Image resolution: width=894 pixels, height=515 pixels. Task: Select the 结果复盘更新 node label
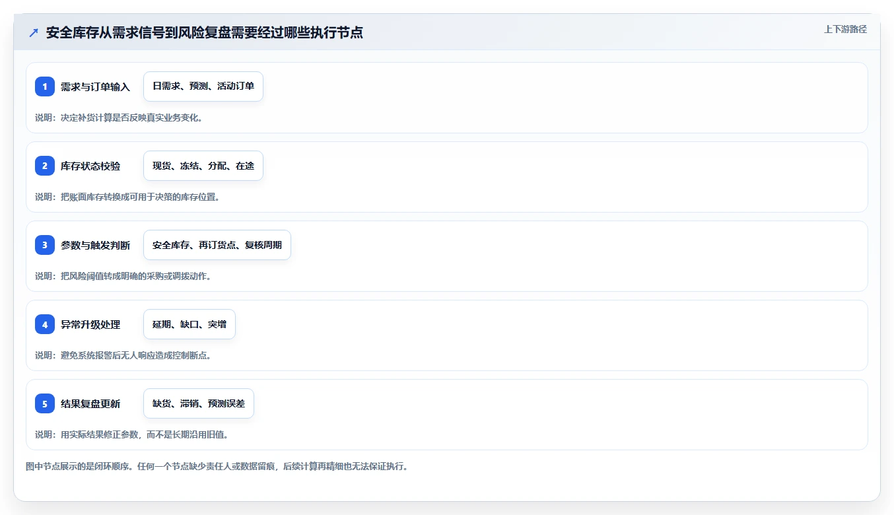point(90,403)
